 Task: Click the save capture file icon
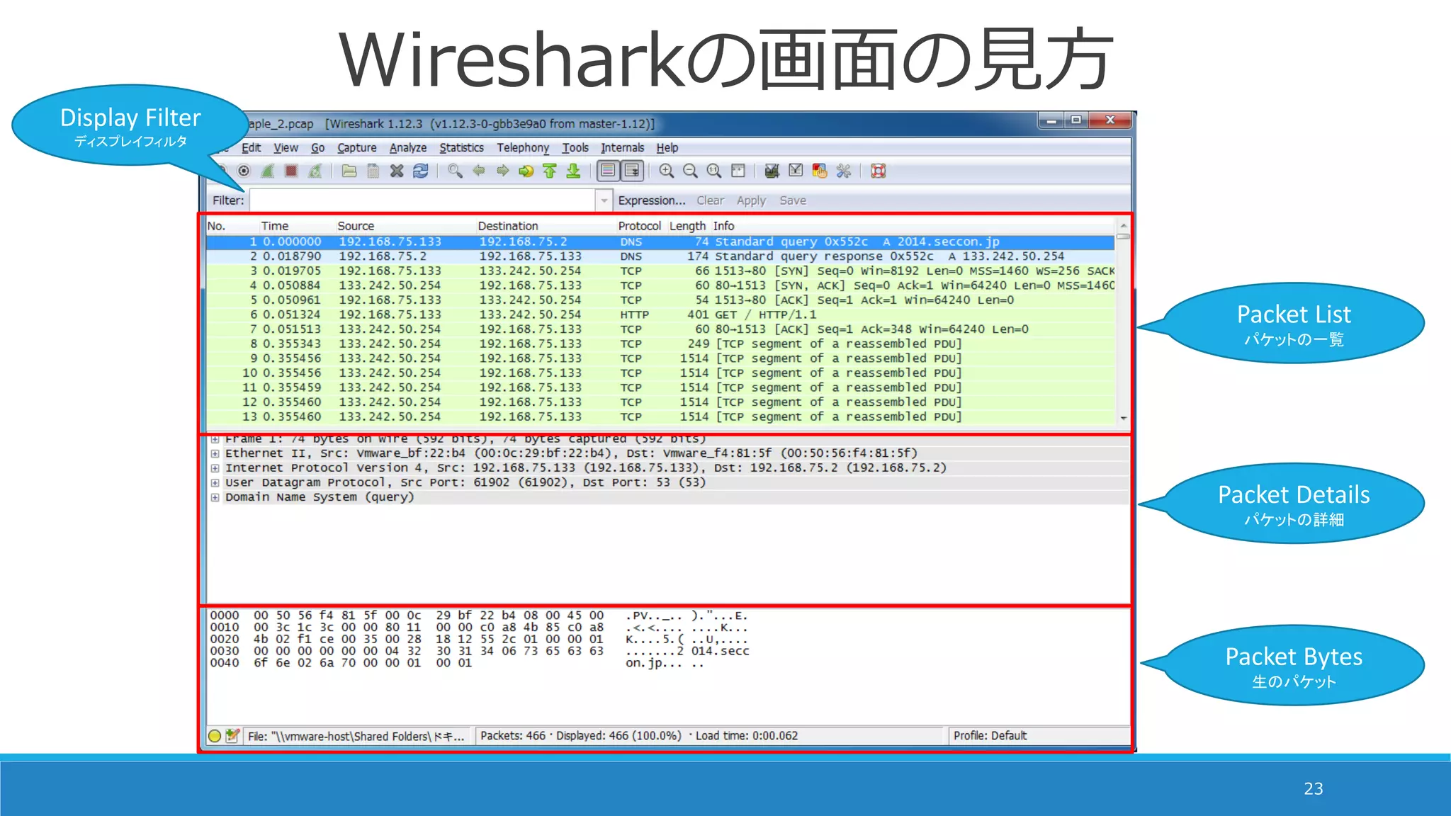373,171
